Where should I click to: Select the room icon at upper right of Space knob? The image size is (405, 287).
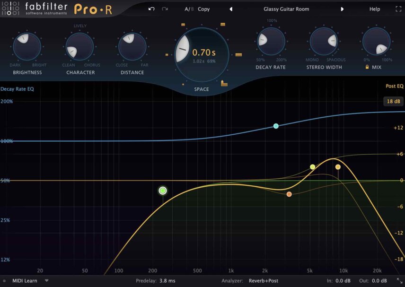click(x=223, y=24)
